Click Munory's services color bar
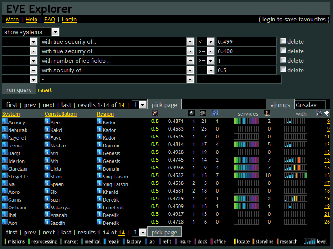The height and width of the screenshot is (249, 333). 246,121
